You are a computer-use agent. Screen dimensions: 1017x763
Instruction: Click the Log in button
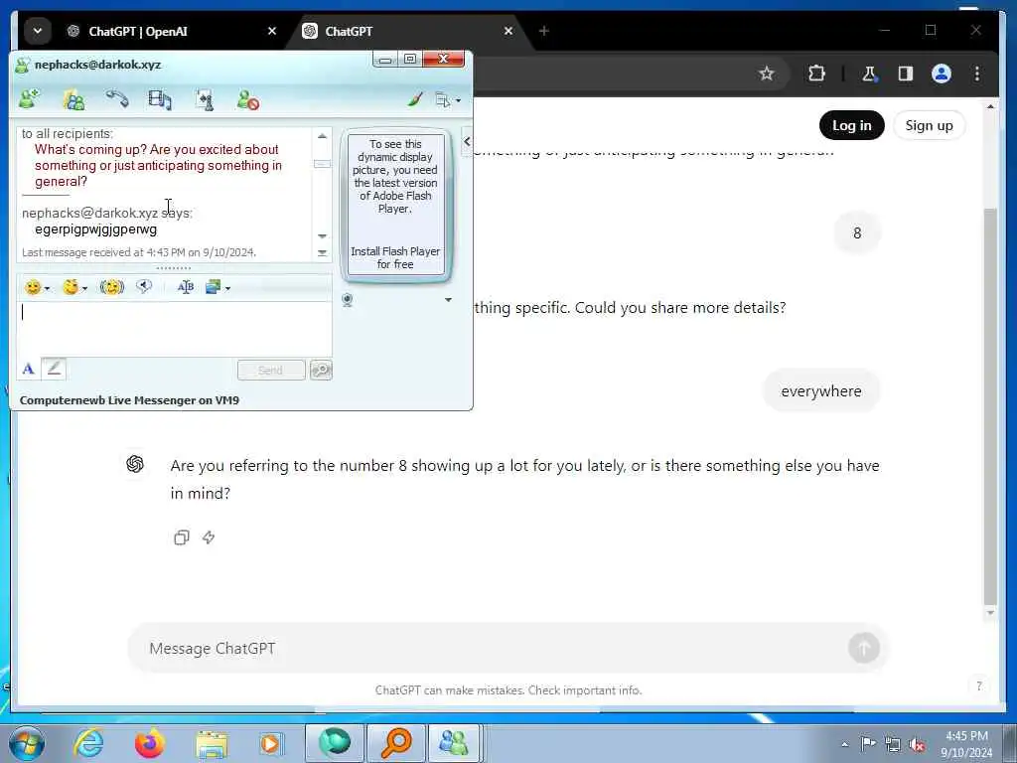[851, 125]
